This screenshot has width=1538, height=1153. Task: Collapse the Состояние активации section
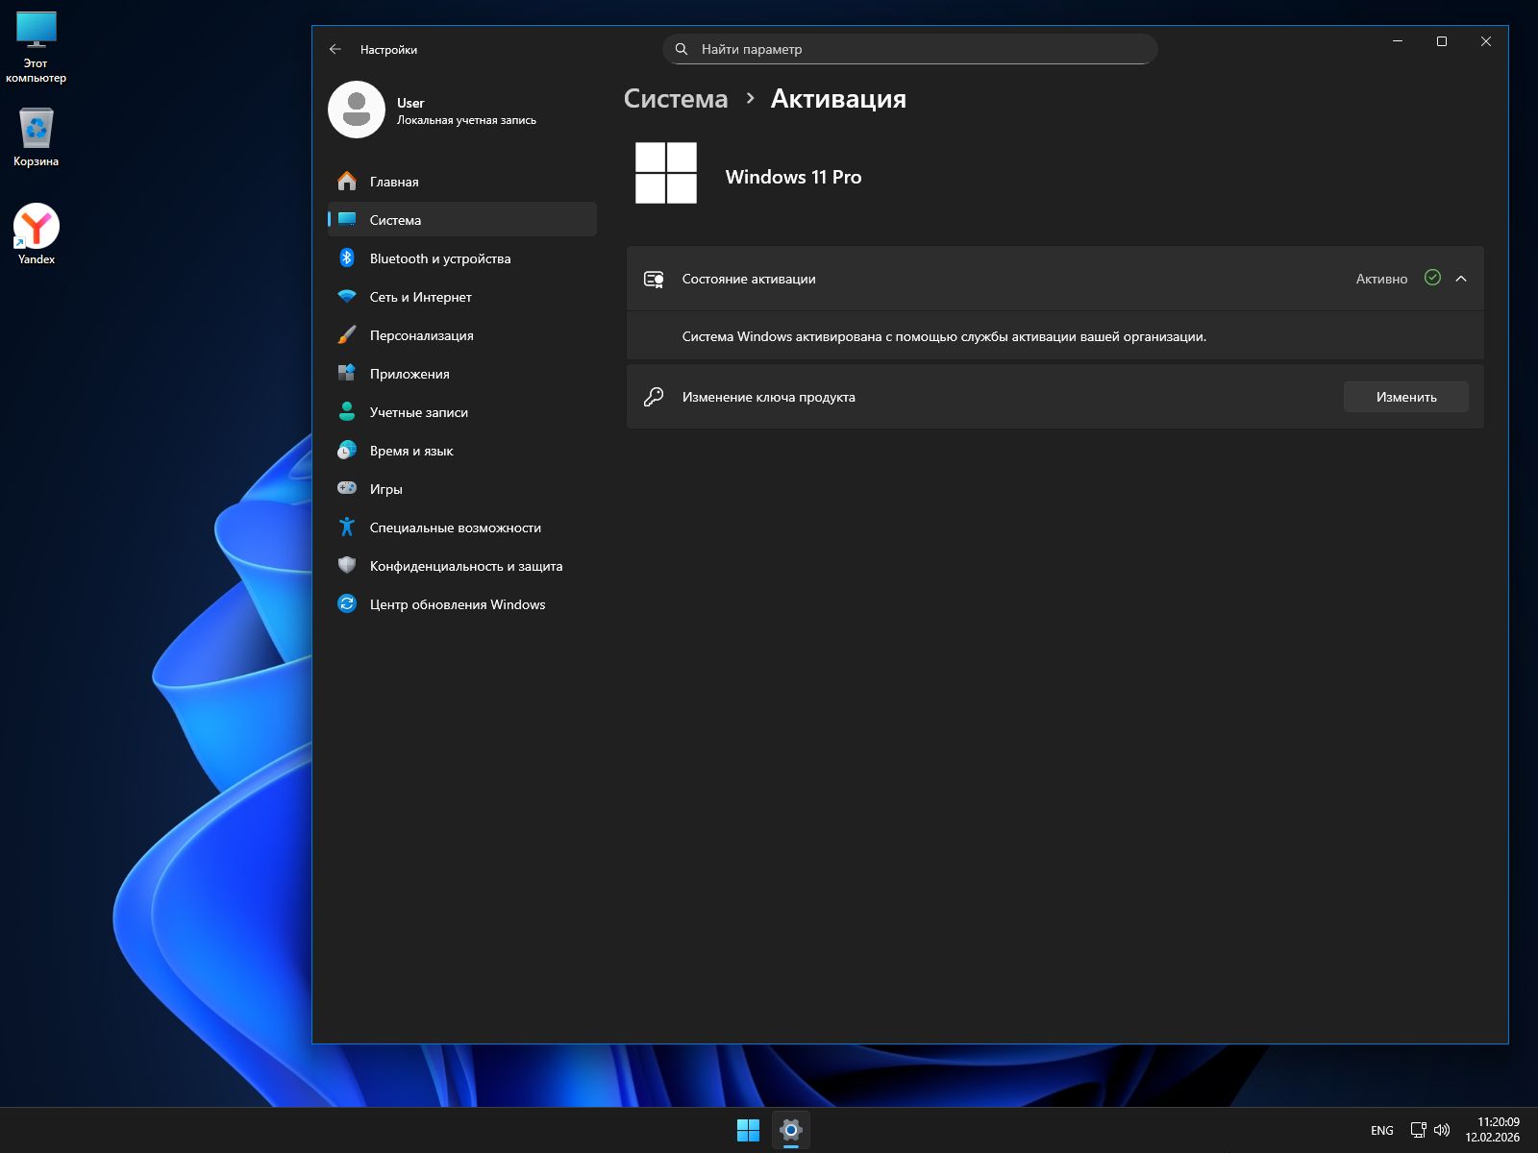pos(1461,279)
